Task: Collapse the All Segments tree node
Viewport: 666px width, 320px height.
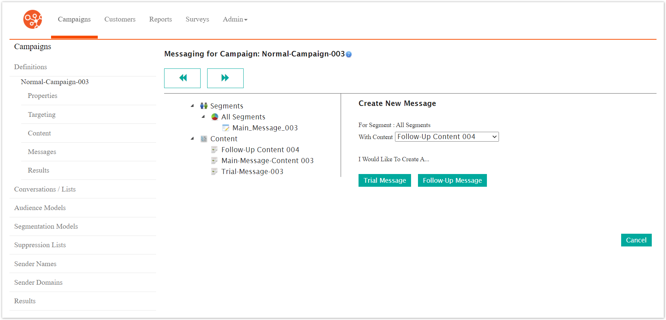Action: [x=203, y=117]
